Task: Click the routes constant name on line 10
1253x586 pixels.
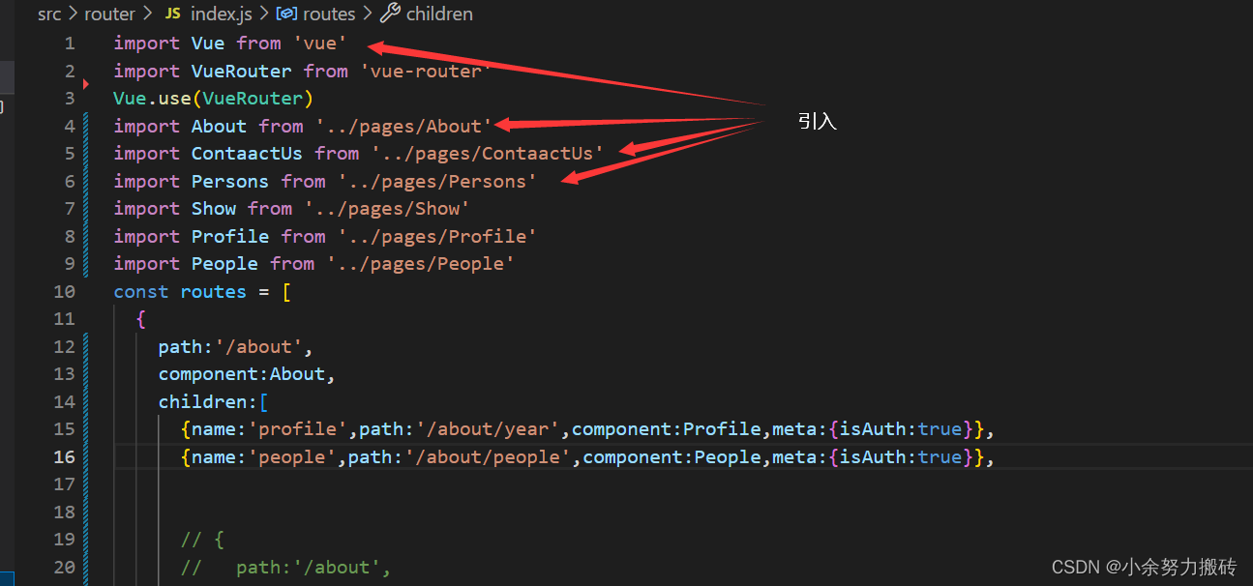Action: click(213, 291)
